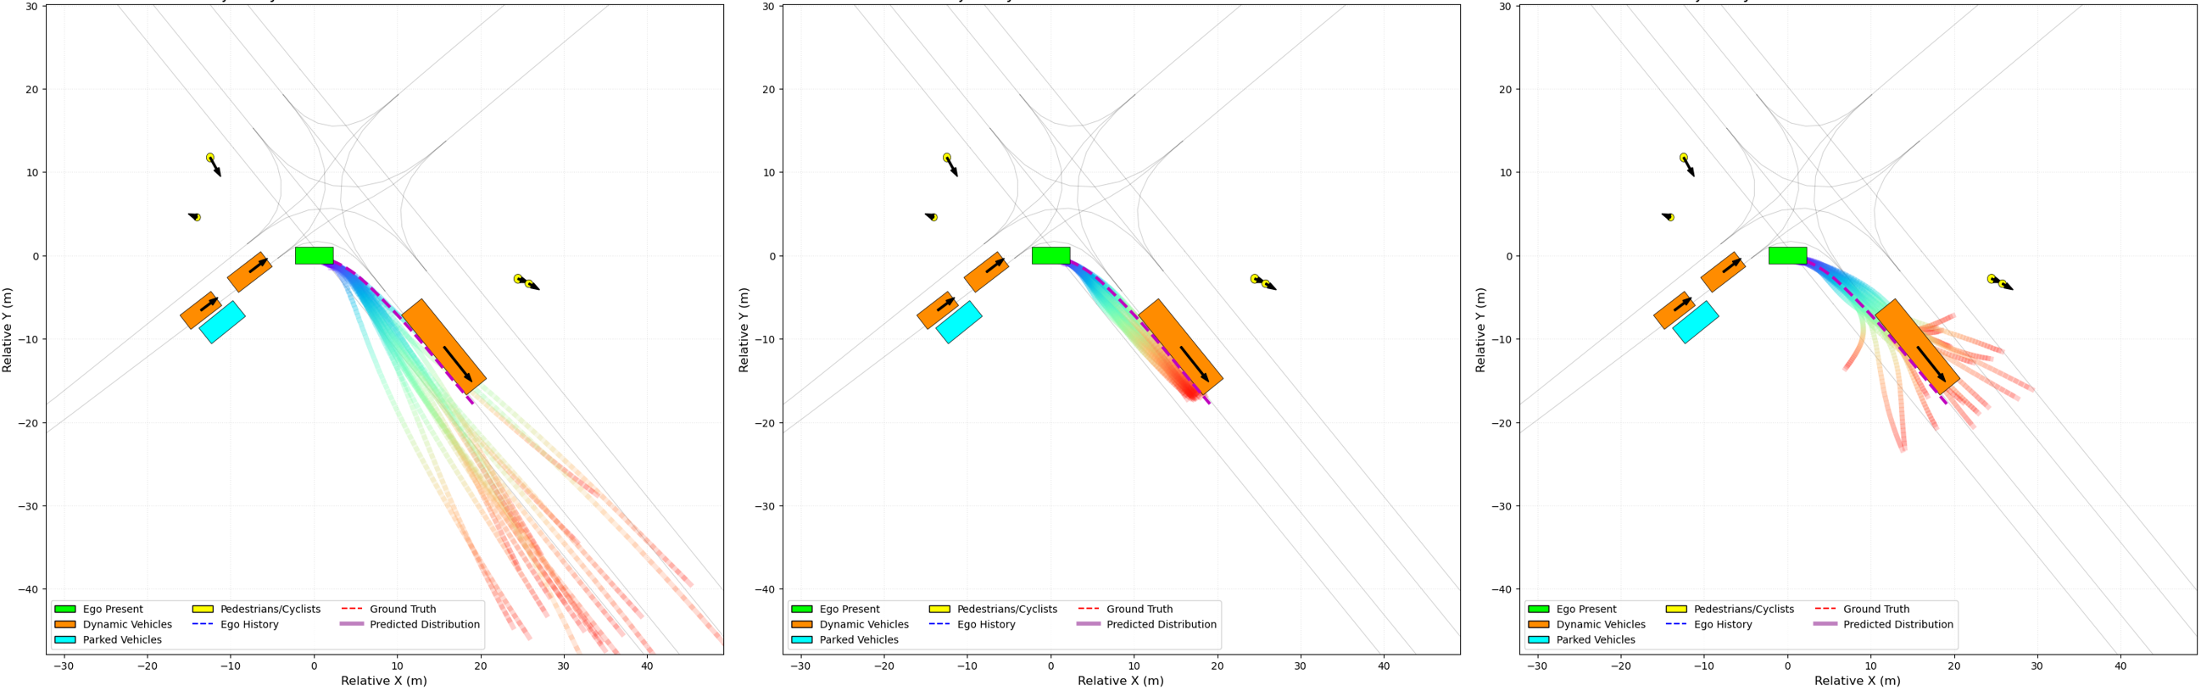Click "Pedestrians/Cyclists" legend text in the left plot
The image size is (2201, 691).
(270, 609)
